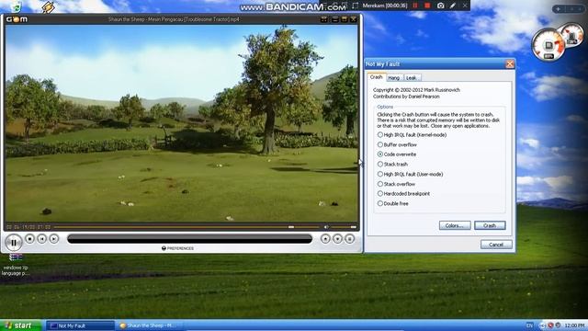Toggle GOM Player full screen mode button
Viewport: 588px width, 331px height.
pos(323,19)
